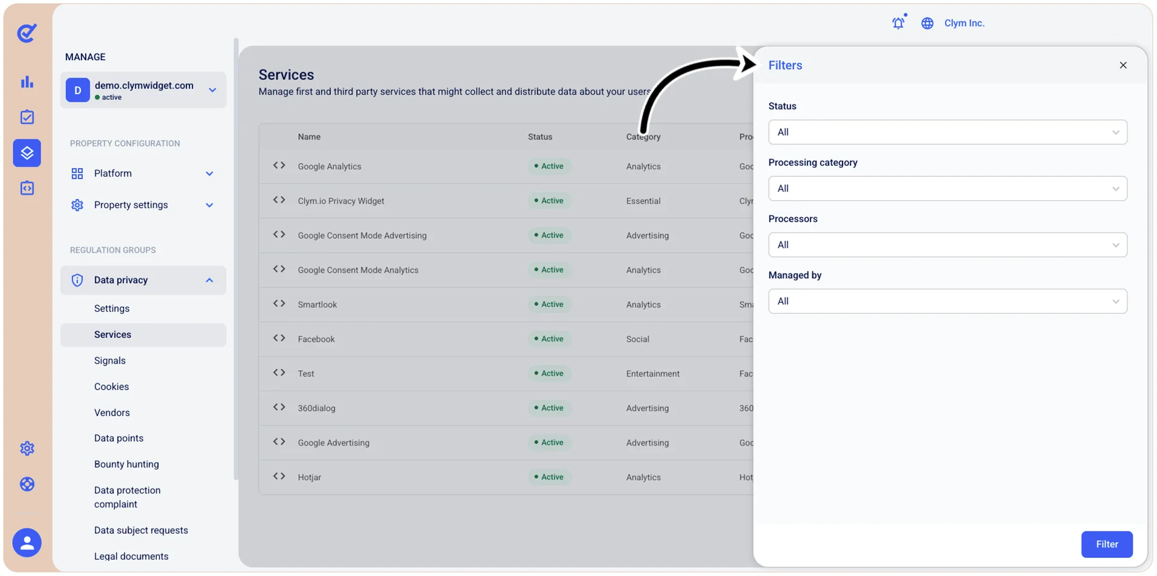Viewport: 1157px width, 576px height.
Task: Open the user profile avatar icon
Action: (27, 543)
